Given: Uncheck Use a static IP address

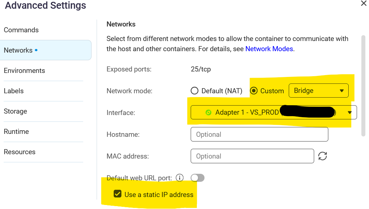Looking at the screenshot, I should point(118,194).
